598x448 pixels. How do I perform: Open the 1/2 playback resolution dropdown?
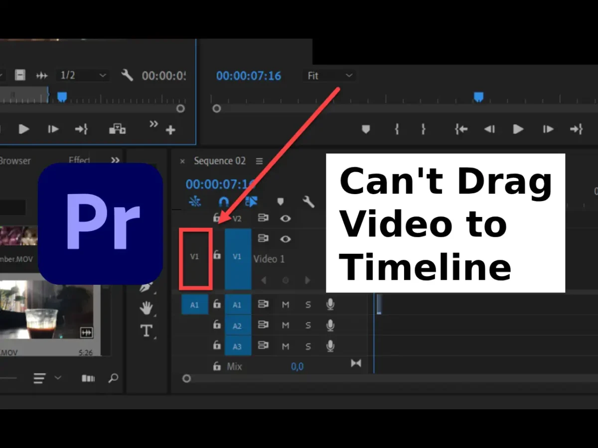point(83,75)
